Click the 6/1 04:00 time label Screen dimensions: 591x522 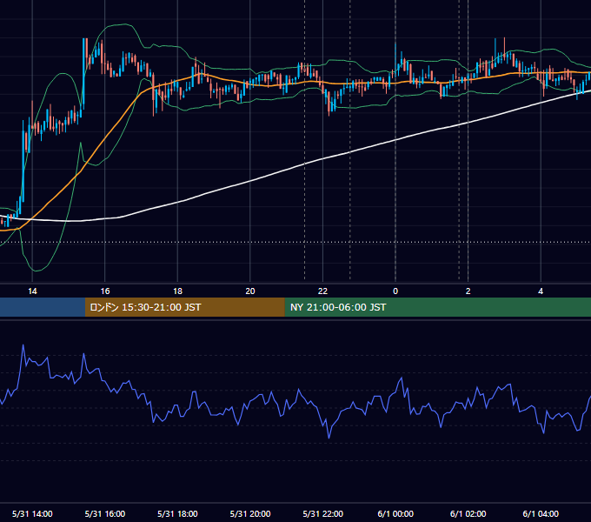541,513
